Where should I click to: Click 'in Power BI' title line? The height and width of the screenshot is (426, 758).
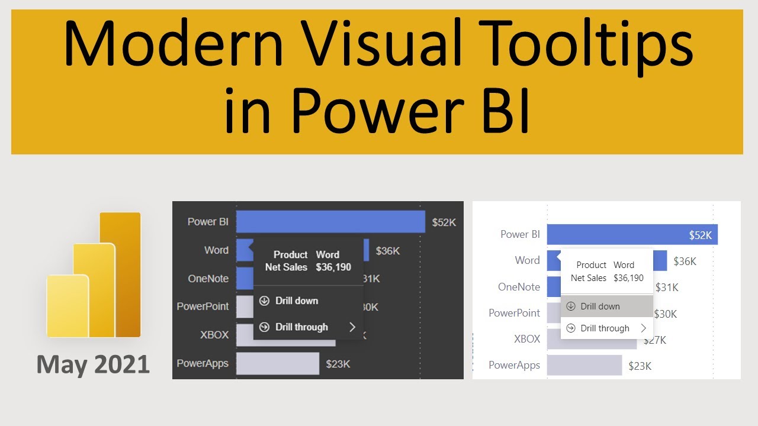tap(377, 111)
